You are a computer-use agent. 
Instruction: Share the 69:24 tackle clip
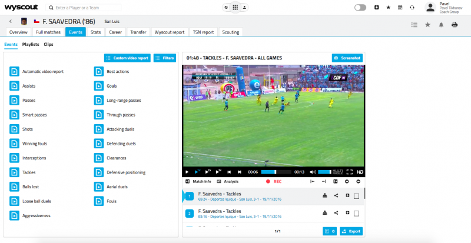point(336,196)
